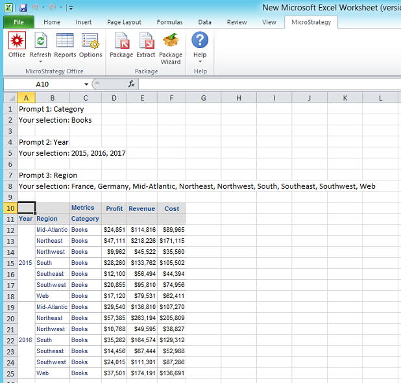Switch to the Review tab
Image resolution: width=401 pixels, height=383 pixels.
[x=237, y=22]
